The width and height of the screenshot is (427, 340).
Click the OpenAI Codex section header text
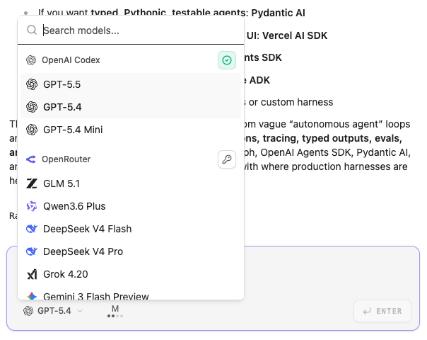[x=71, y=60]
